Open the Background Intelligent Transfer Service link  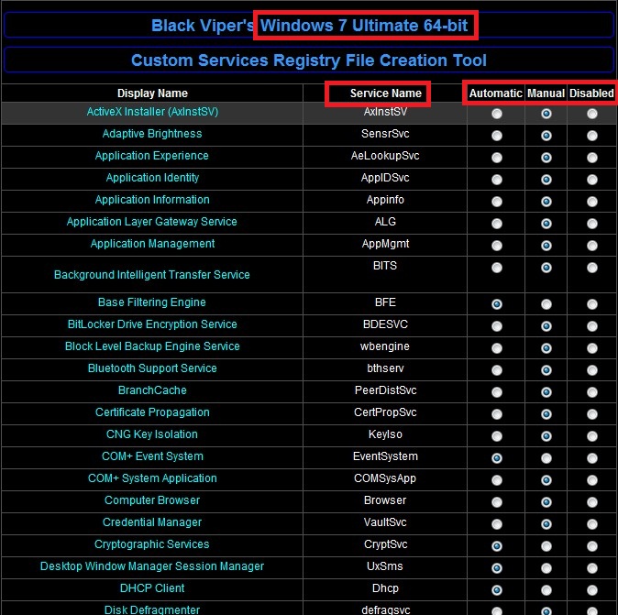(x=152, y=275)
